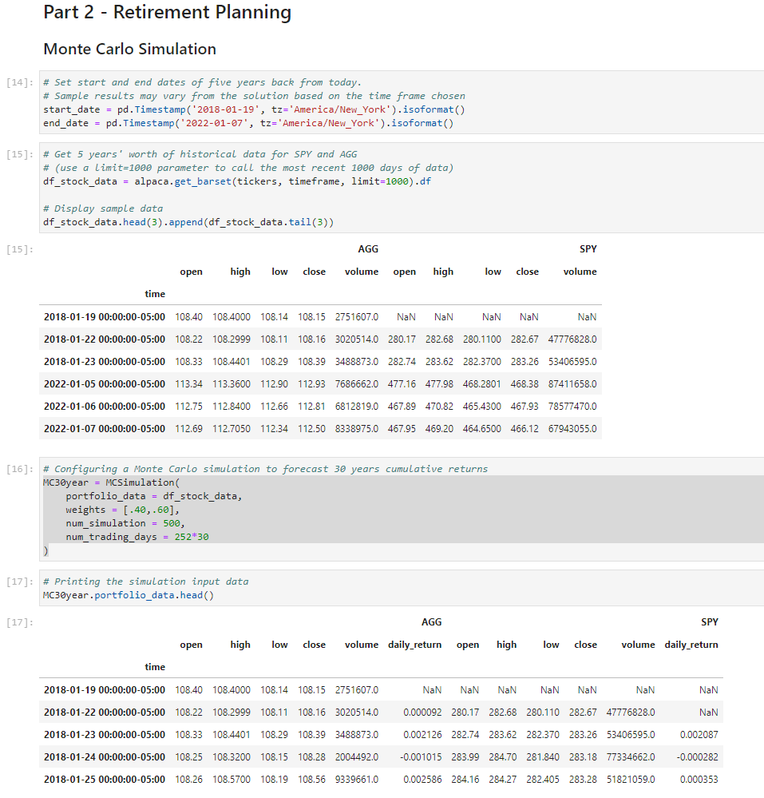Click the 'close' column header
Viewport: 764px width, 798px height.
[x=314, y=271]
